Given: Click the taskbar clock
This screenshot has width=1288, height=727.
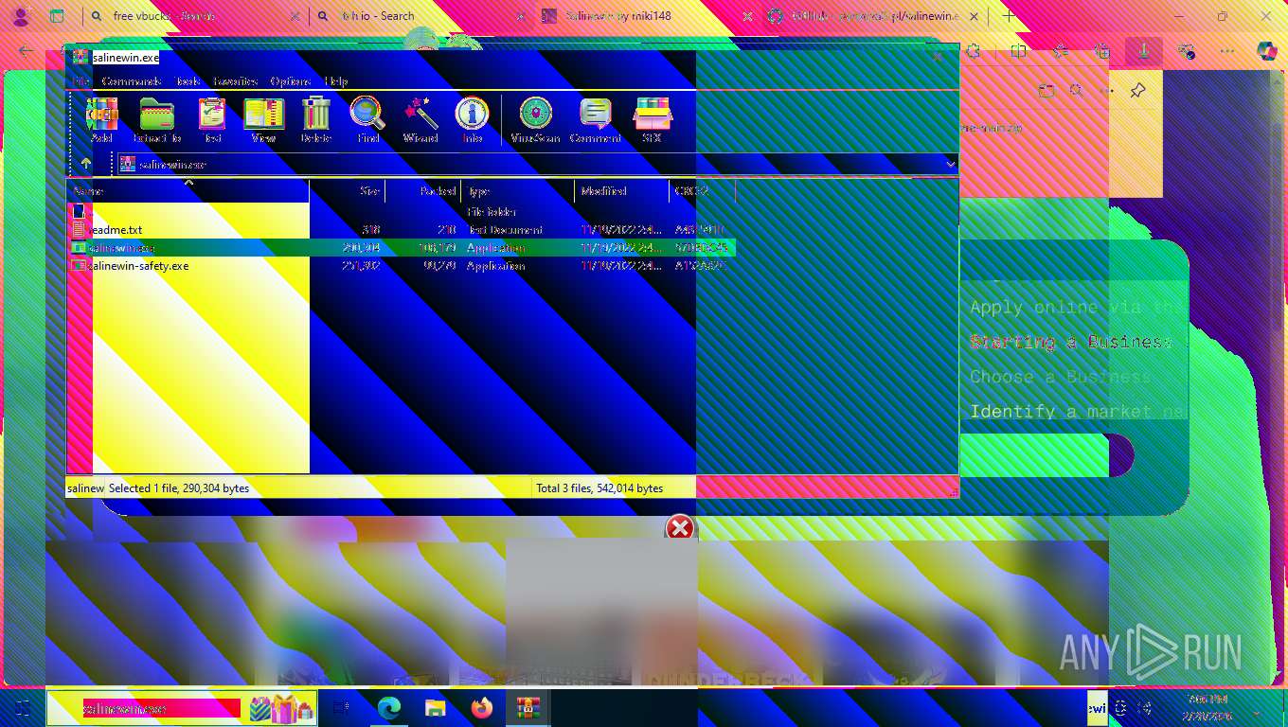Looking at the screenshot, I should point(1208,707).
